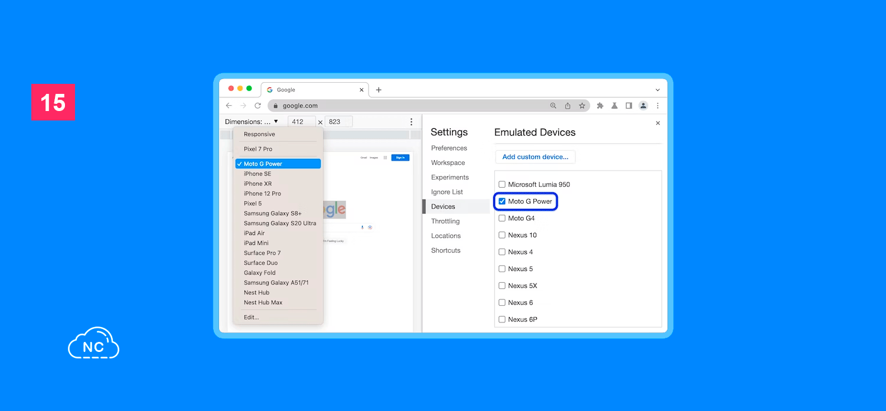The height and width of the screenshot is (411, 886).
Task: Toggle the side panel icon
Action: click(628, 106)
